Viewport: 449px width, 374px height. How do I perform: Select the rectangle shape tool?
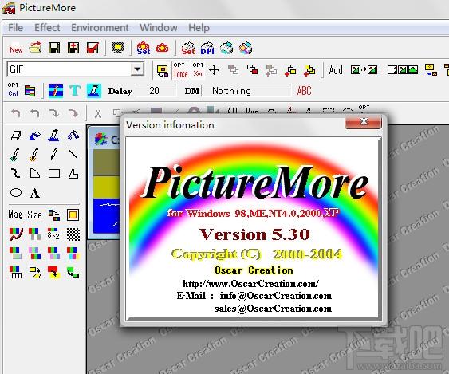(x=54, y=173)
